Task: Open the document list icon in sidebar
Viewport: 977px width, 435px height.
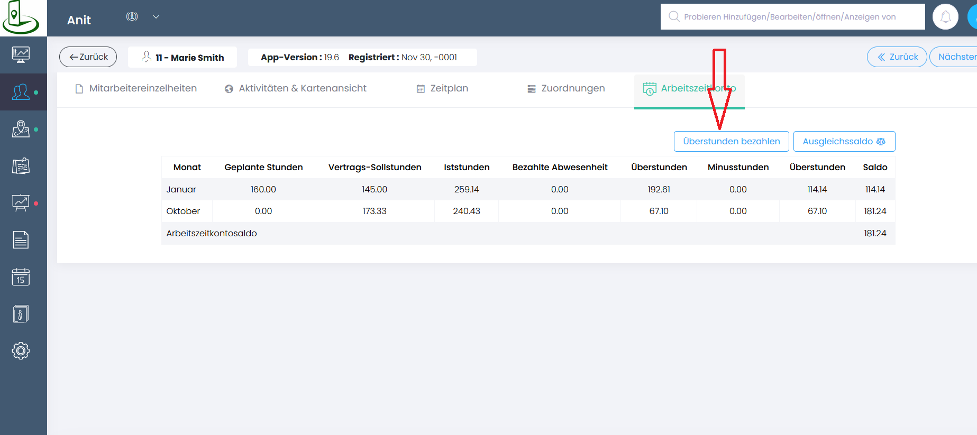Action: [x=21, y=240]
